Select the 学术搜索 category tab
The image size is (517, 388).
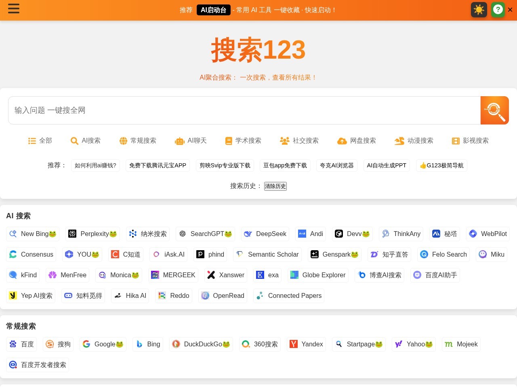[243, 141]
